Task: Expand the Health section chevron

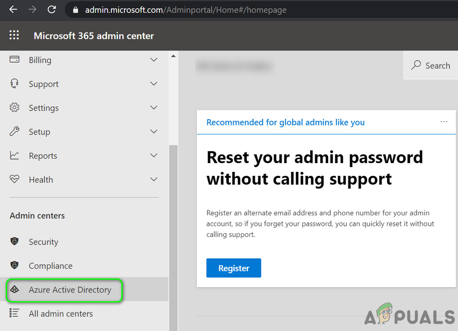Action: [153, 179]
